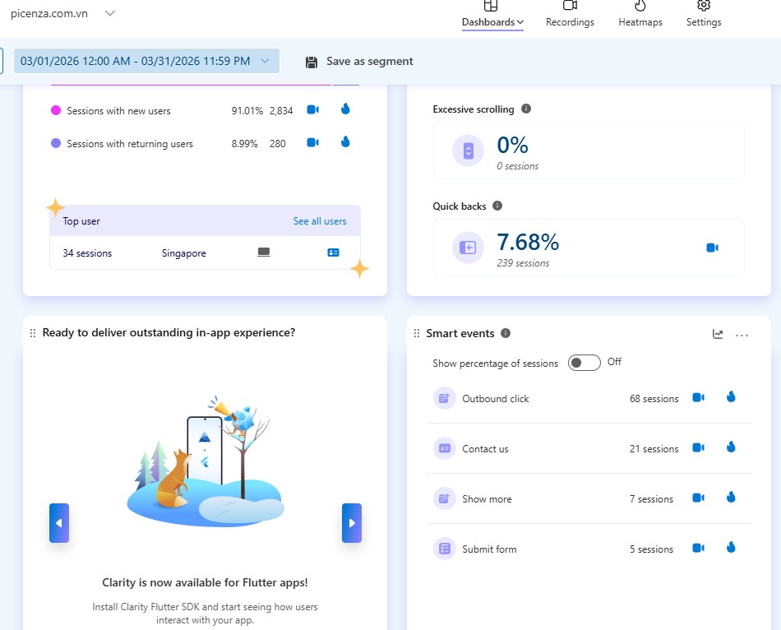
Task: Click Save as segment button
Action: tap(359, 62)
